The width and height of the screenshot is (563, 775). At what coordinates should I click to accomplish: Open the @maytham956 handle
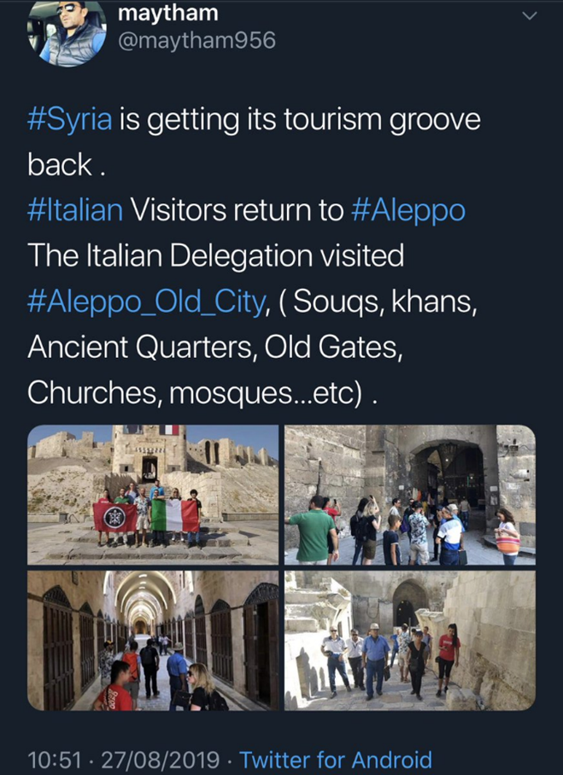point(195,40)
